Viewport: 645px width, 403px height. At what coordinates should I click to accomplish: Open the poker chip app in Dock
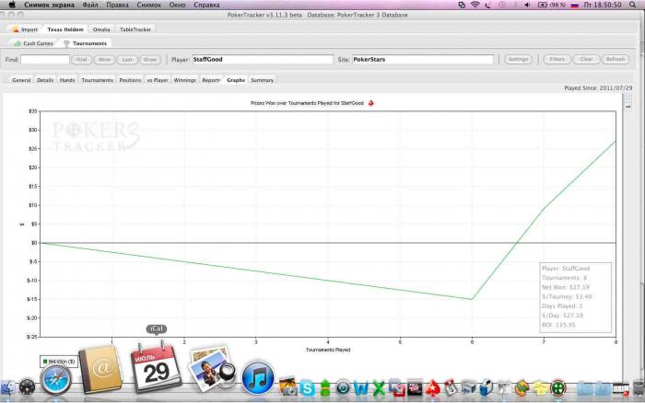click(557, 388)
